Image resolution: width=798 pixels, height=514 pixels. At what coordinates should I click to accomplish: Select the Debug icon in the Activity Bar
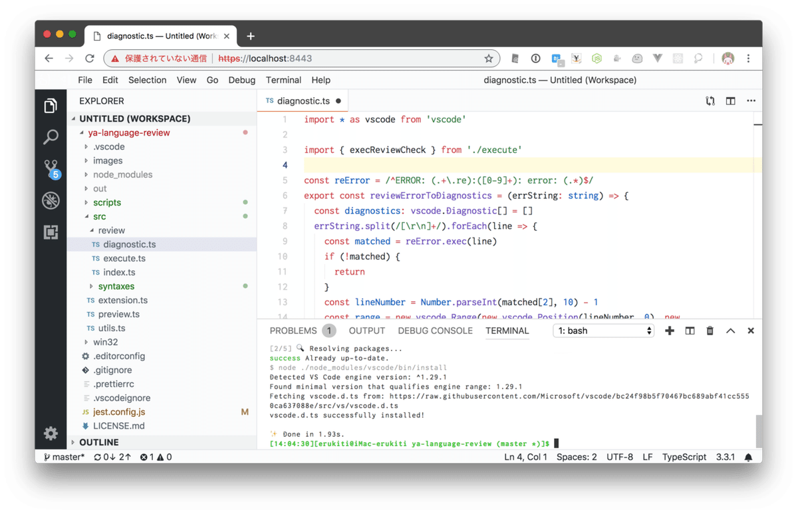tap(51, 200)
